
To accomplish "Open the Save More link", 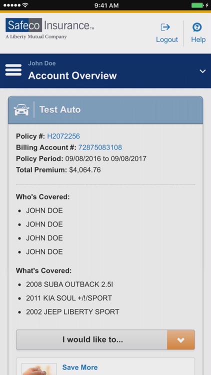I will (80, 367).
